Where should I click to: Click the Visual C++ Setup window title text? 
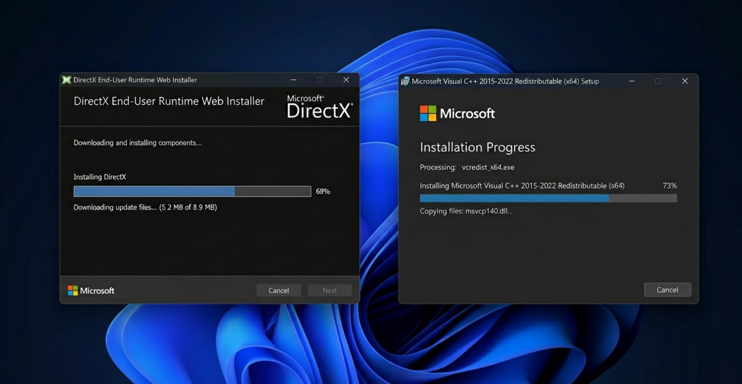coord(505,81)
